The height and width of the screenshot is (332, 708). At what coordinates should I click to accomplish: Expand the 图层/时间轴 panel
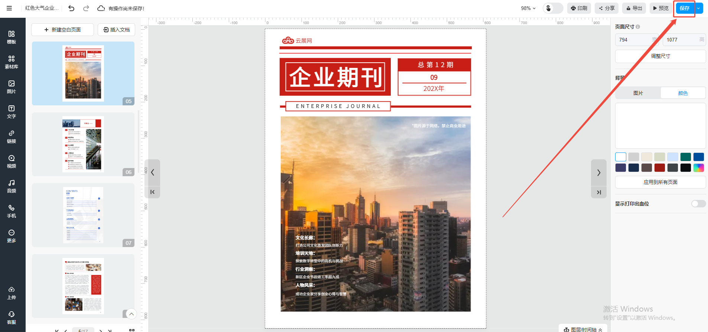click(583, 329)
